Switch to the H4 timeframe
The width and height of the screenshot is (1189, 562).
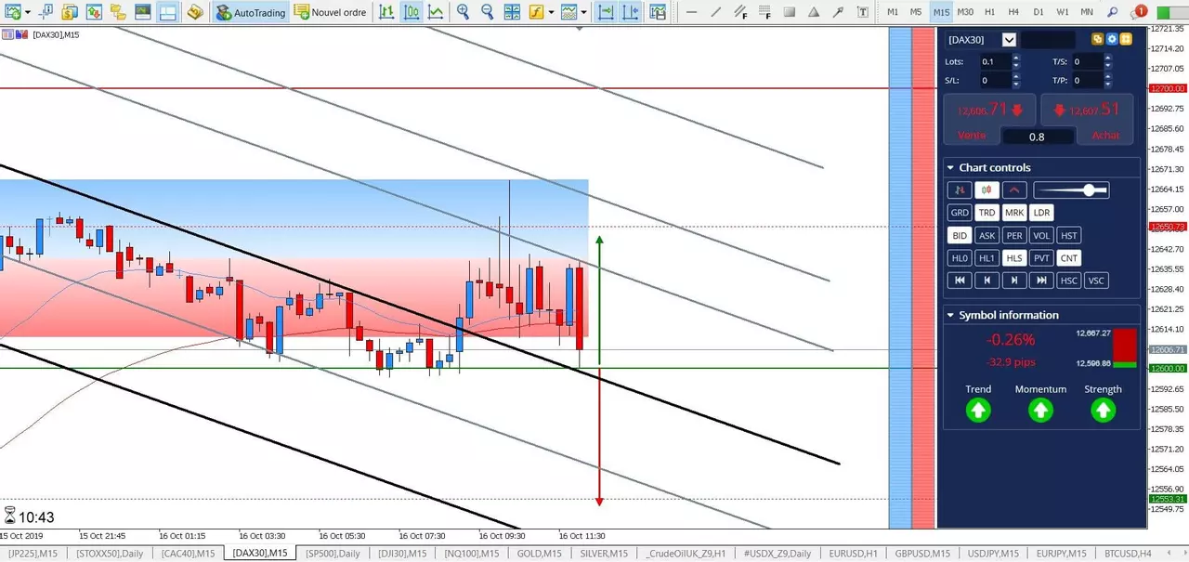coord(1013,12)
